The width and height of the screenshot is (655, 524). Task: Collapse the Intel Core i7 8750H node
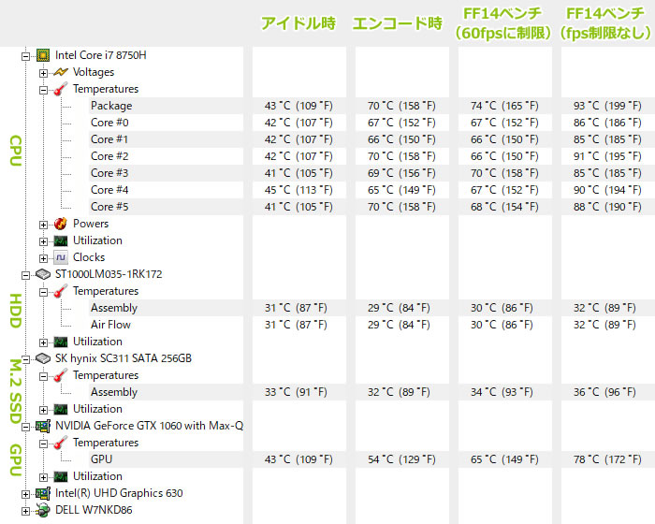click(x=26, y=56)
